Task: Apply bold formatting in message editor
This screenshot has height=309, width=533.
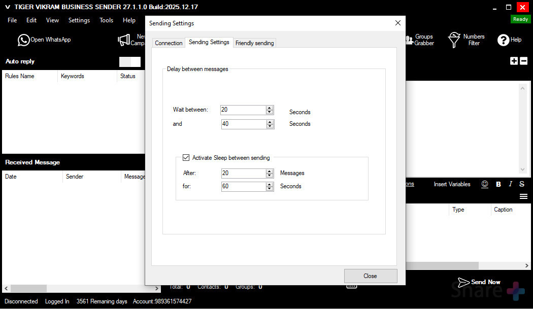Action: (x=498, y=184)
